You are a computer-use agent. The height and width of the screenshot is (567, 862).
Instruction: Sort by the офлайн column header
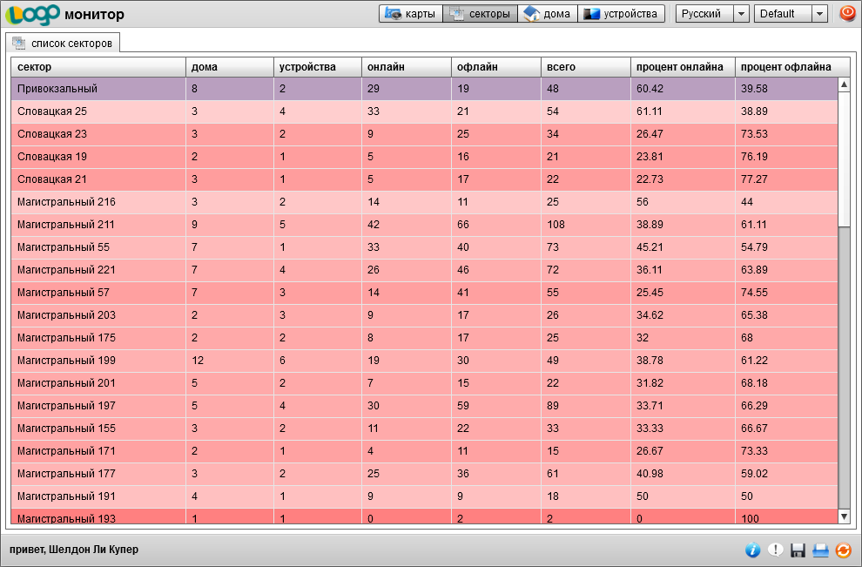[x=495, y=67]
